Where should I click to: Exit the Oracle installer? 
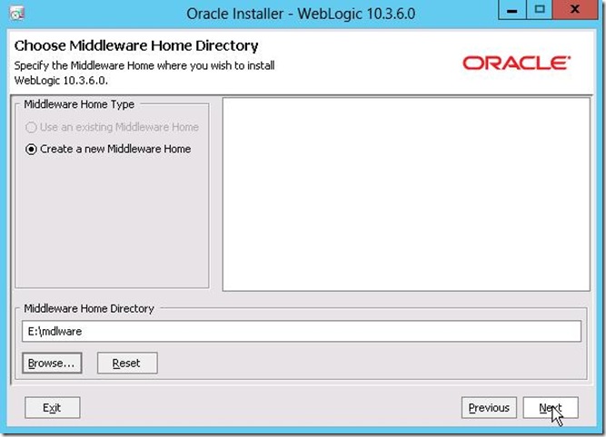(52, 408)
